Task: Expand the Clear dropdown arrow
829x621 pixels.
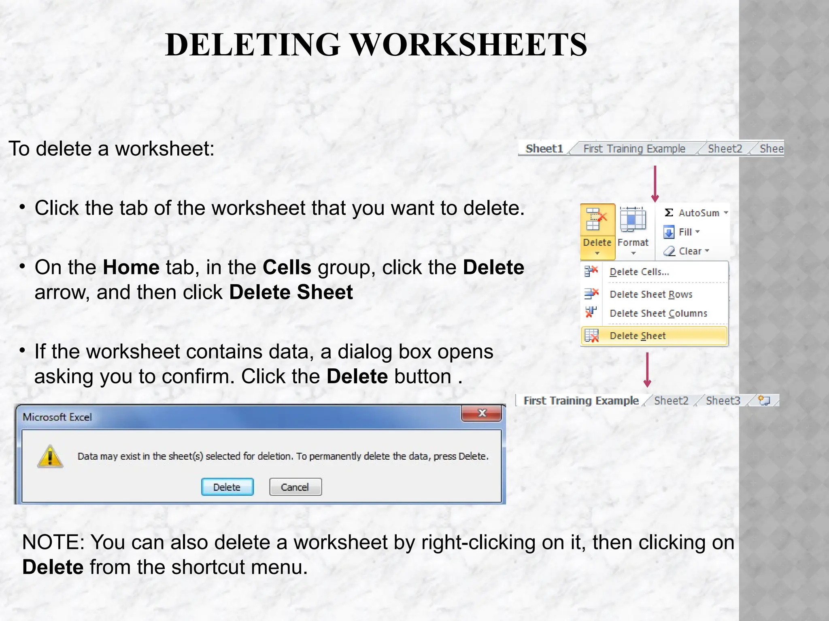Action: point(707,251)
